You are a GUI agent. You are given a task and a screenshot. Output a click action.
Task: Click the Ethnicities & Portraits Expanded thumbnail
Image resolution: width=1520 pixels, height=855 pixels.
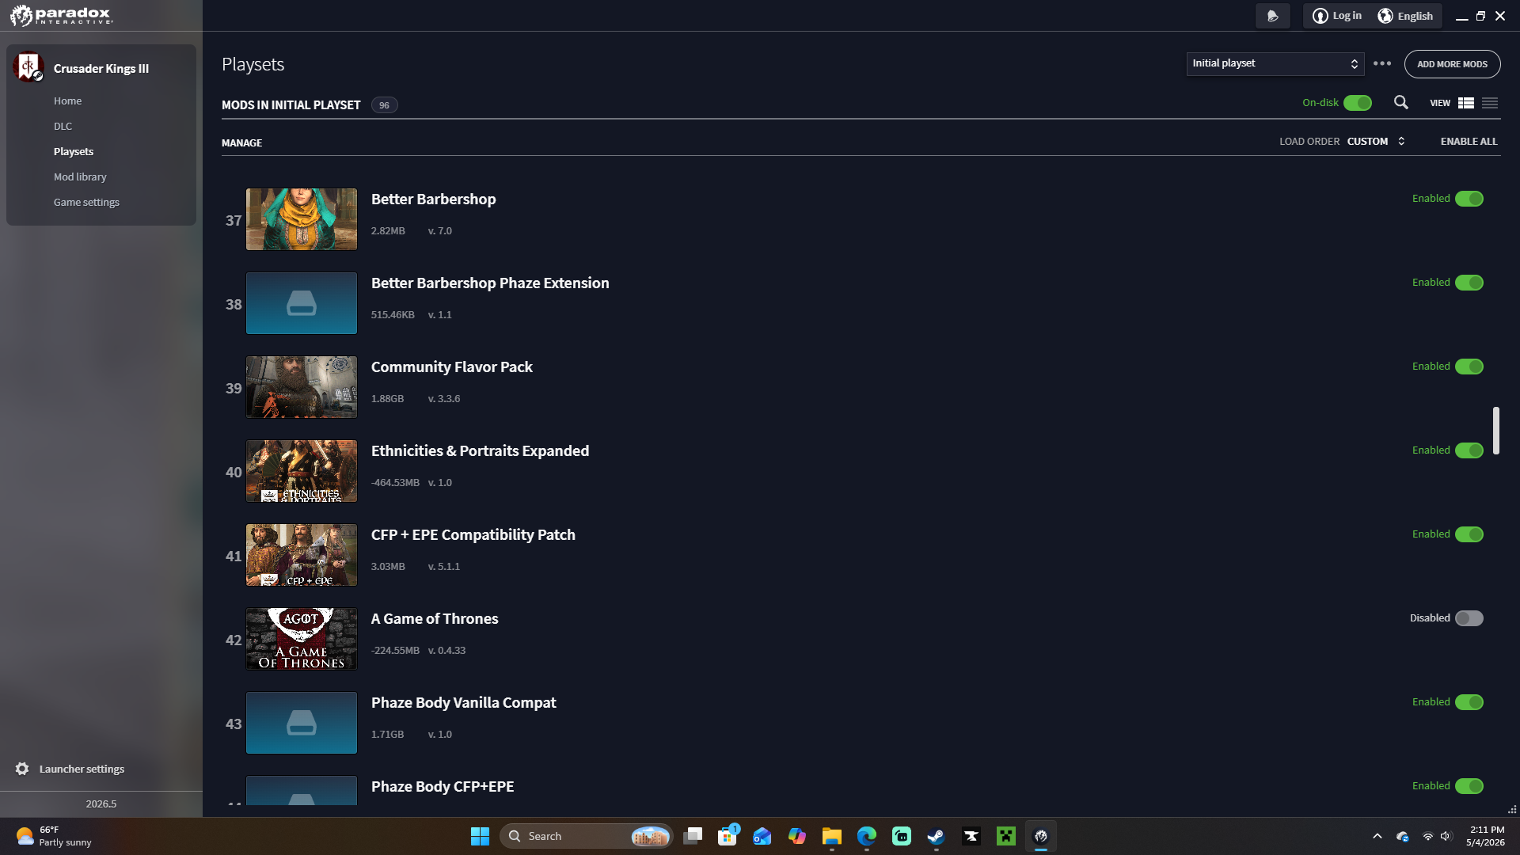pyautogui.click(x=302, y=471)
